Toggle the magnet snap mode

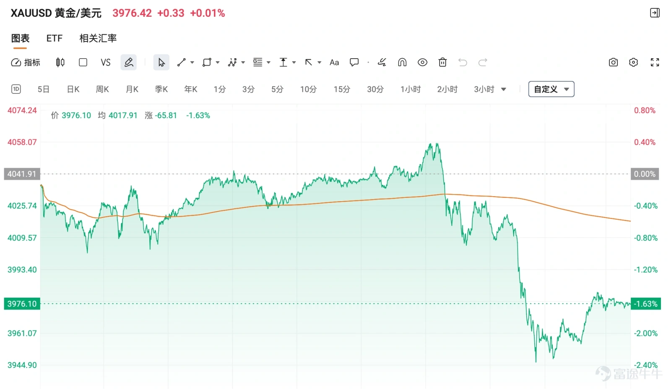402,62
